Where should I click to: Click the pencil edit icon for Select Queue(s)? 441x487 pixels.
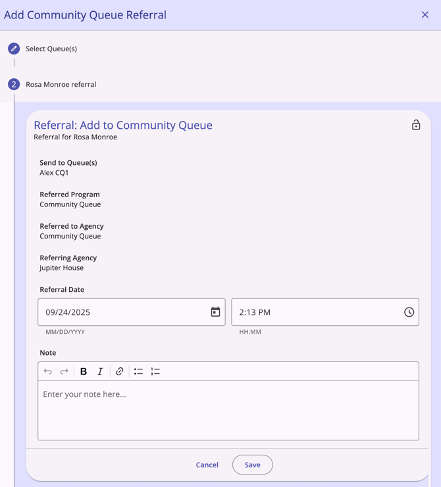pyautogui.click(x=14, y=49)
